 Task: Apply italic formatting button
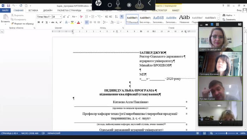(43, 22)
